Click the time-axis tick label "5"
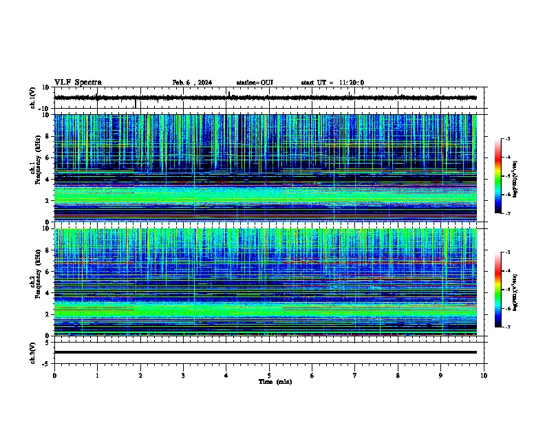 coord(269,376)
